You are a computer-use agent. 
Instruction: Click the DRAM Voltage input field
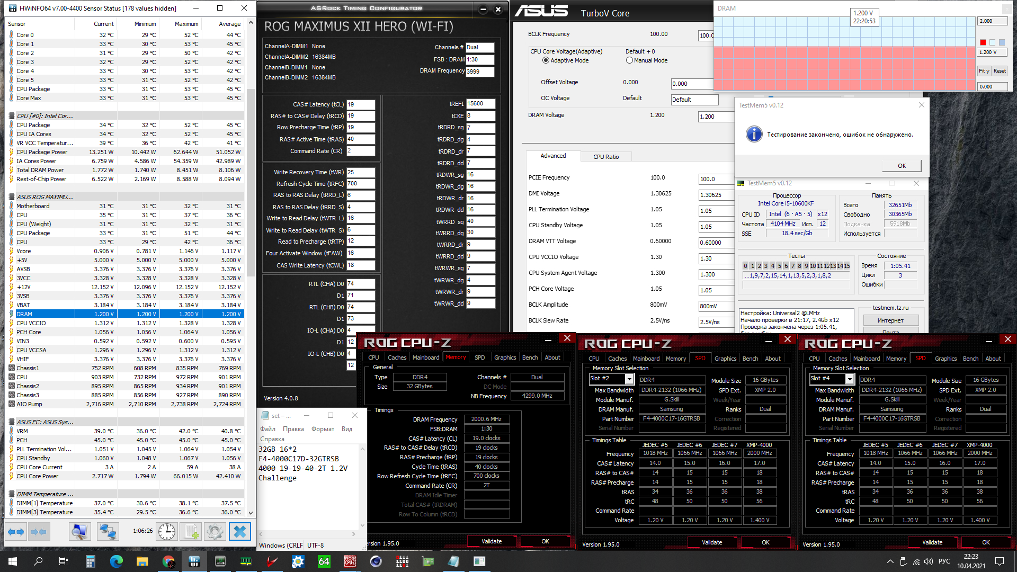(715, 117)
